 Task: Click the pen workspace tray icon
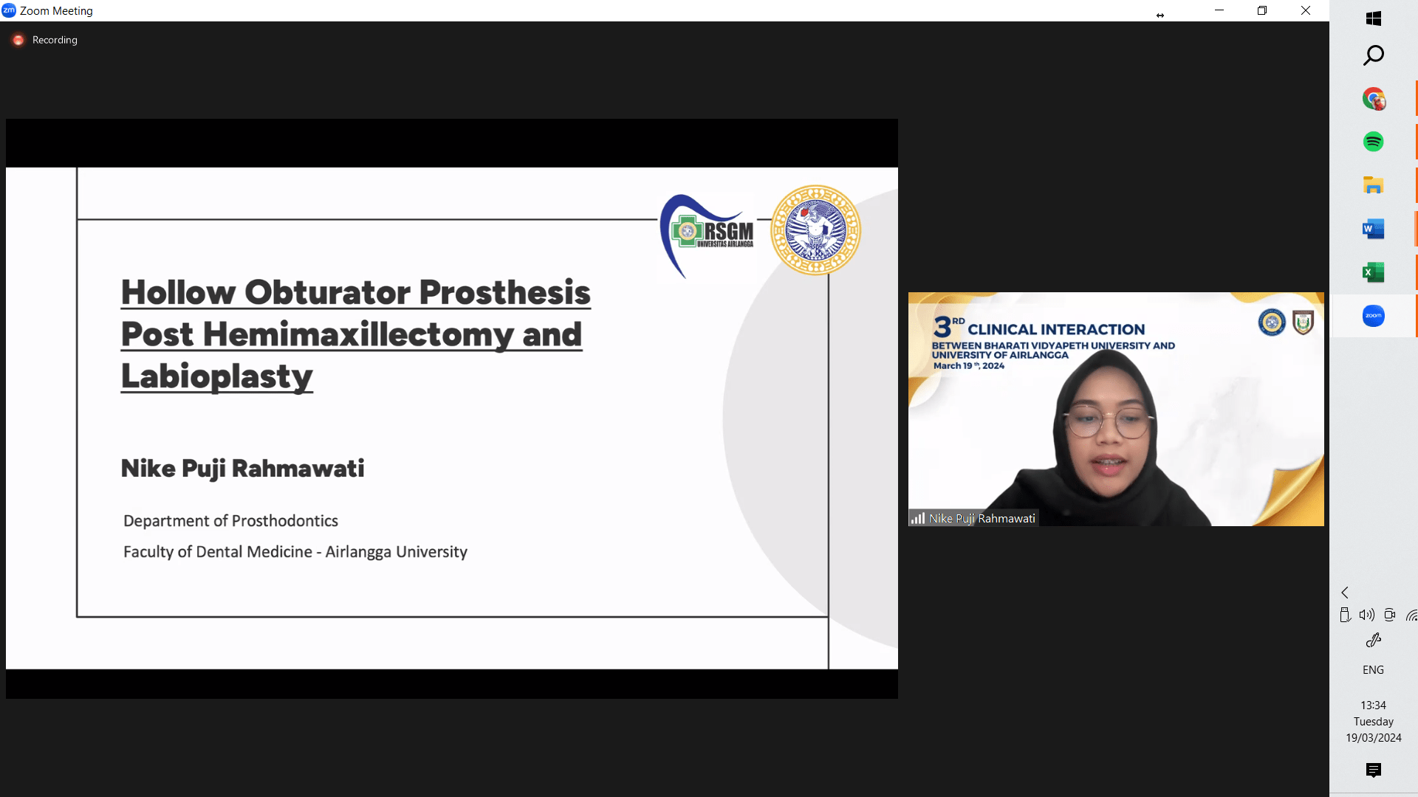1374,641
